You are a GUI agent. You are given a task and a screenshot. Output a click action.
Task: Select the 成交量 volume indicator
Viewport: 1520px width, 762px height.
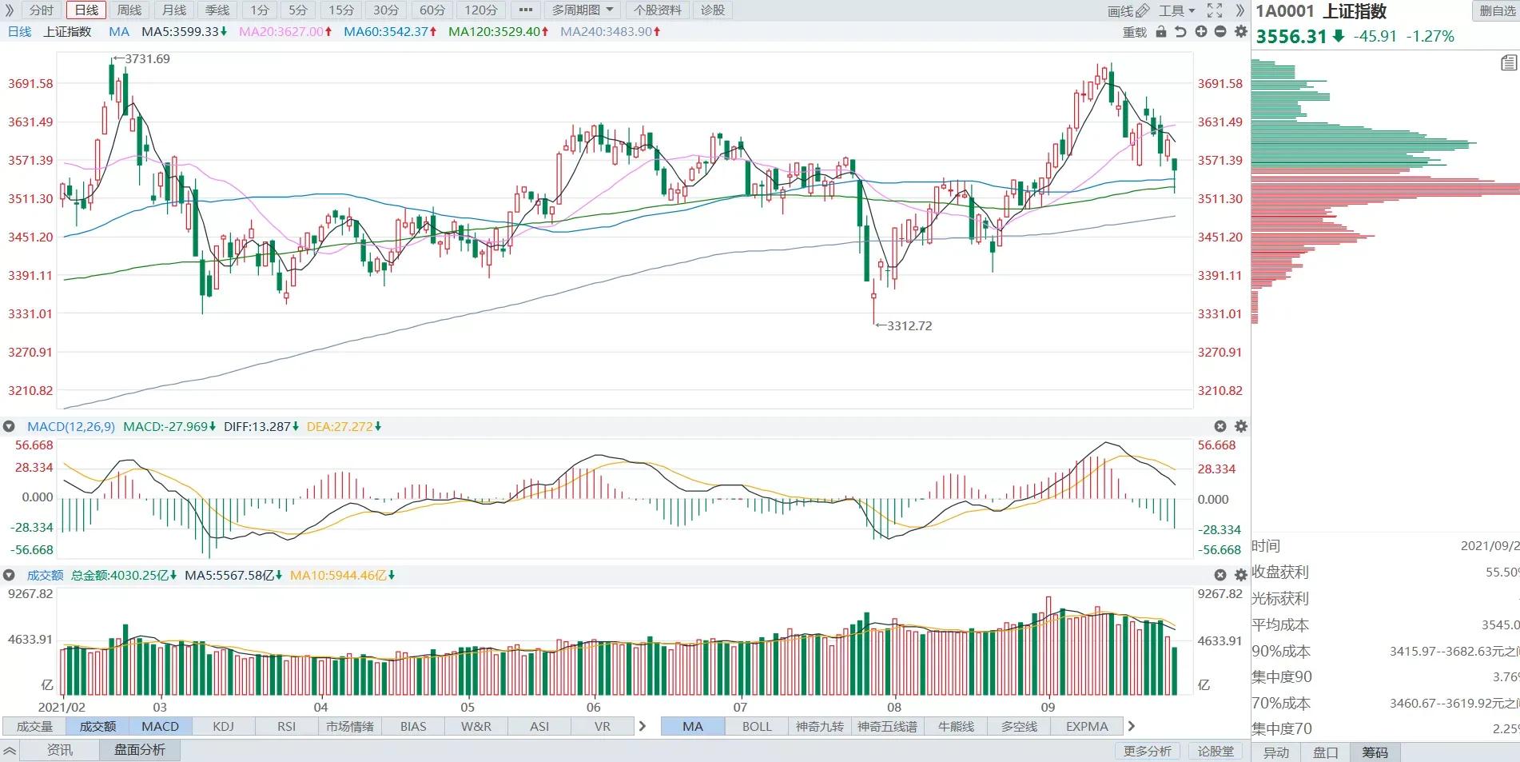pyautogui.click(x=34, y=726)
